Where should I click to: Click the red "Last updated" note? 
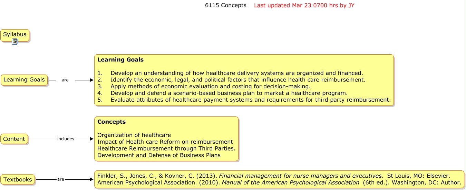pyautogui.click(x=304, y=5)
